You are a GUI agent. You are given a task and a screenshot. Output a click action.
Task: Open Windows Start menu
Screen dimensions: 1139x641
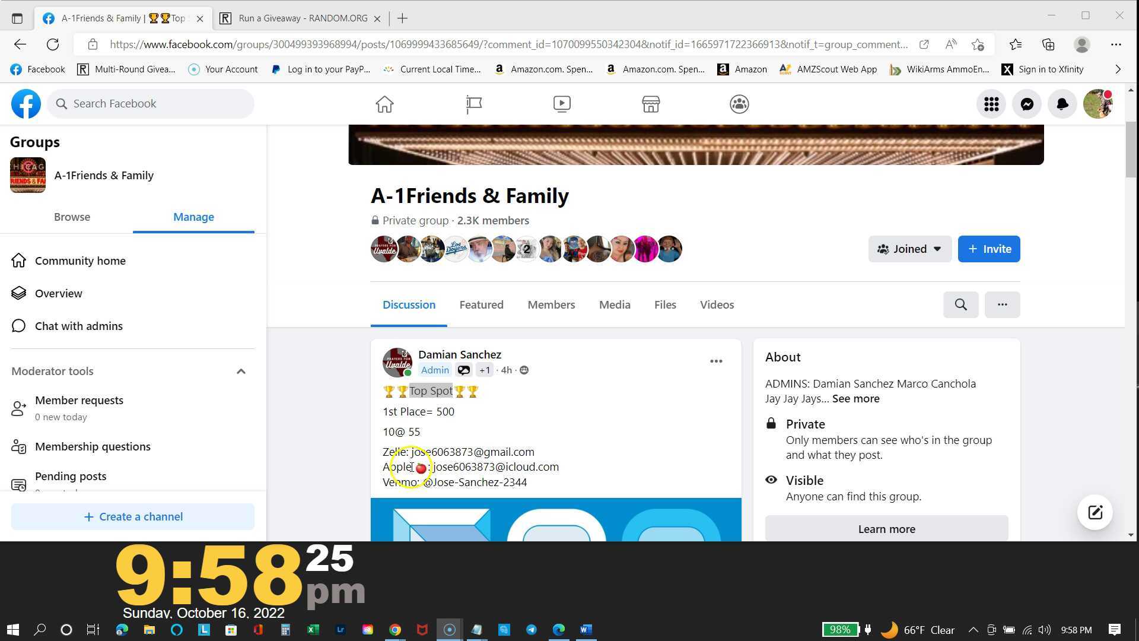(x=13, y=630)
